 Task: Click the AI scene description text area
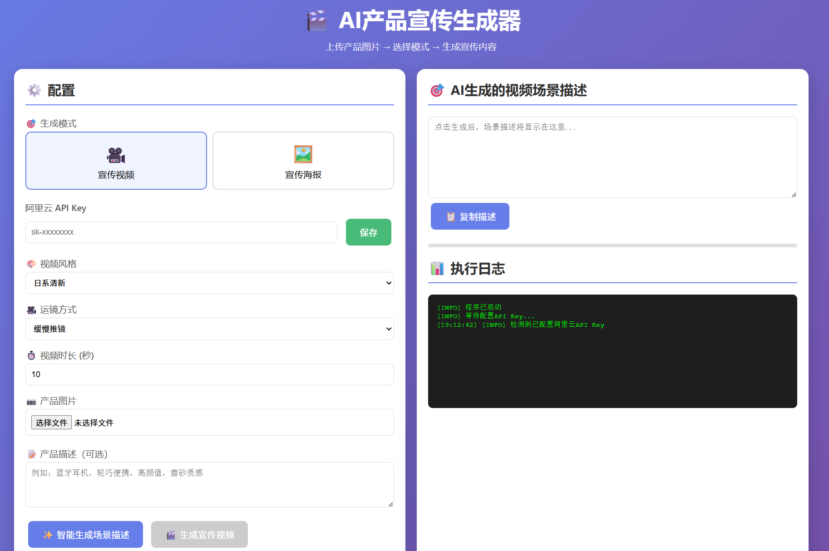pyautogui.click(x=612, y=157)
